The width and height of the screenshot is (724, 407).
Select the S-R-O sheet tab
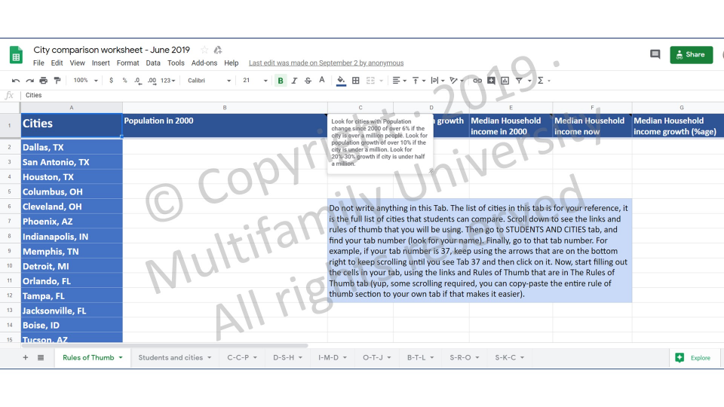point(460,357)
